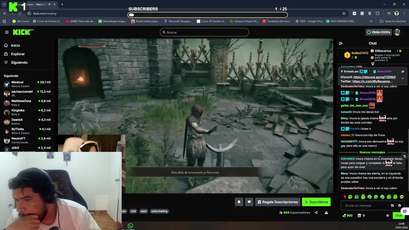Open sachauzumaki channel in the sidebar
The width and height of the screenshot is (409, 230).
coord(27,93)
